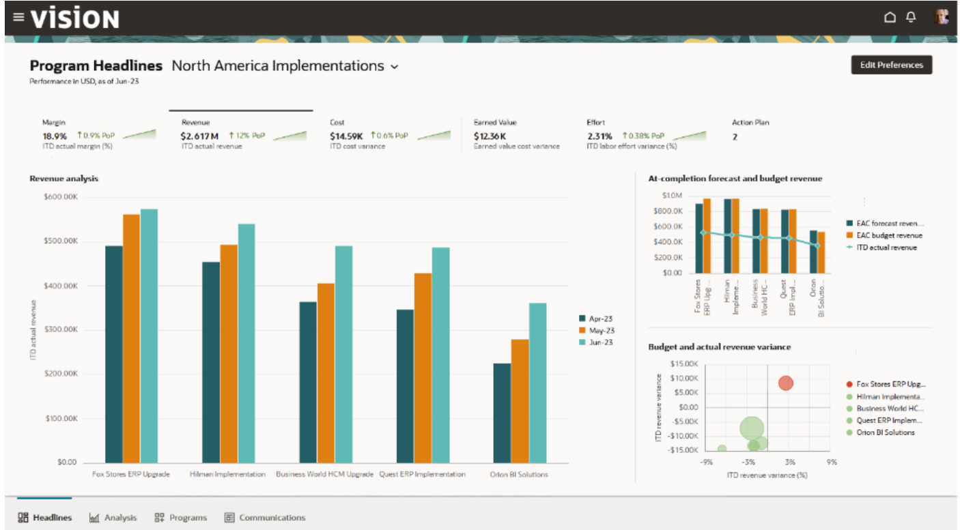960x530 pixels.
Task: Open the notifications bell
Action: (x=911, y=17)
